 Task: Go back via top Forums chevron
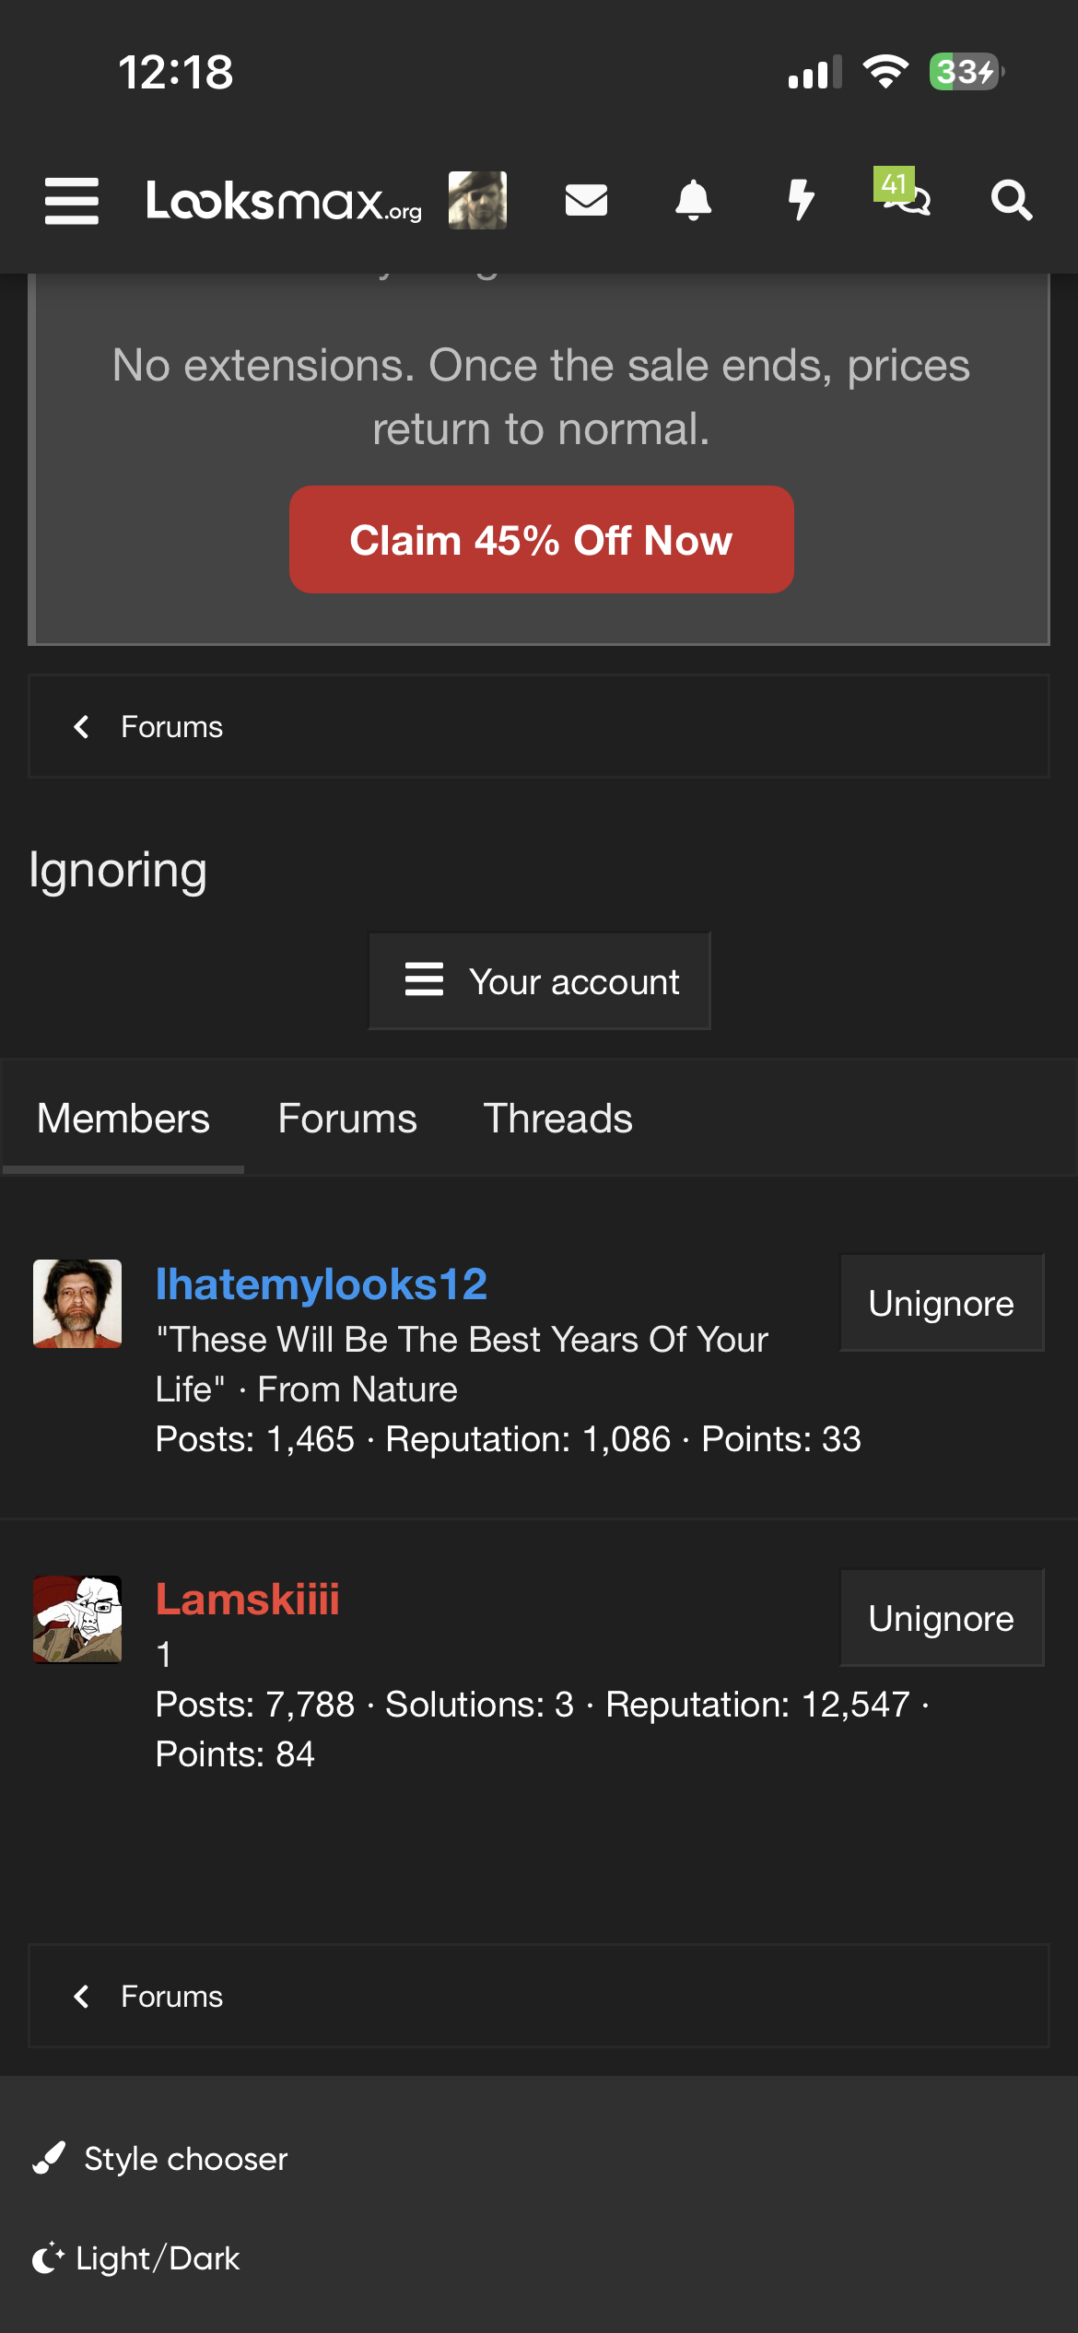click(82, 727)
